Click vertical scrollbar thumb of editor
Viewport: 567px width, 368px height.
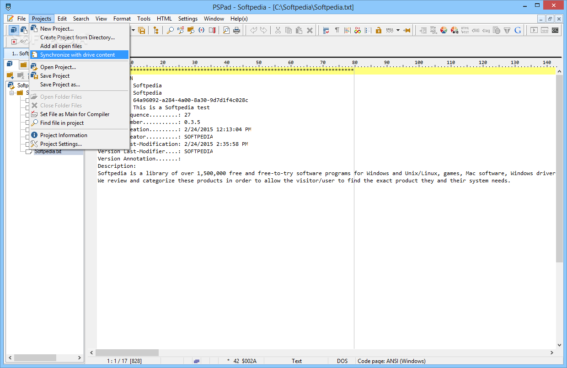pyautogui.click(x=560, y=169)
